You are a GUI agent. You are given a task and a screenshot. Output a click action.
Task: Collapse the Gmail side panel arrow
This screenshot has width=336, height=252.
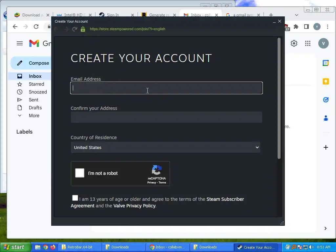(x=325, y=228)
